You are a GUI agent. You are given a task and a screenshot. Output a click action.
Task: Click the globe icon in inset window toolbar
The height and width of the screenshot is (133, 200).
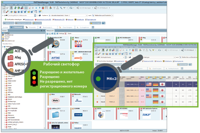tap(159, 50)
